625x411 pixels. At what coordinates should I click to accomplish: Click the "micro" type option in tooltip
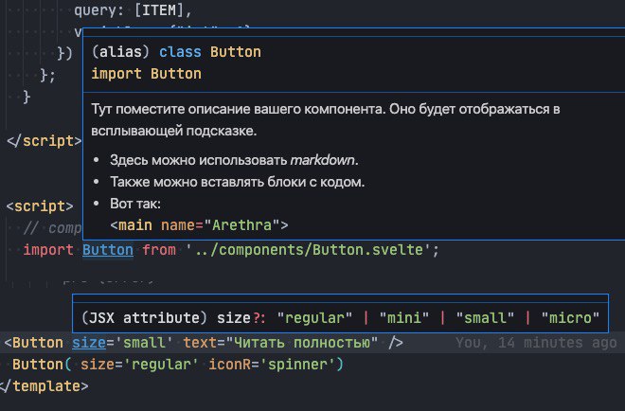[x=570, y=317]
